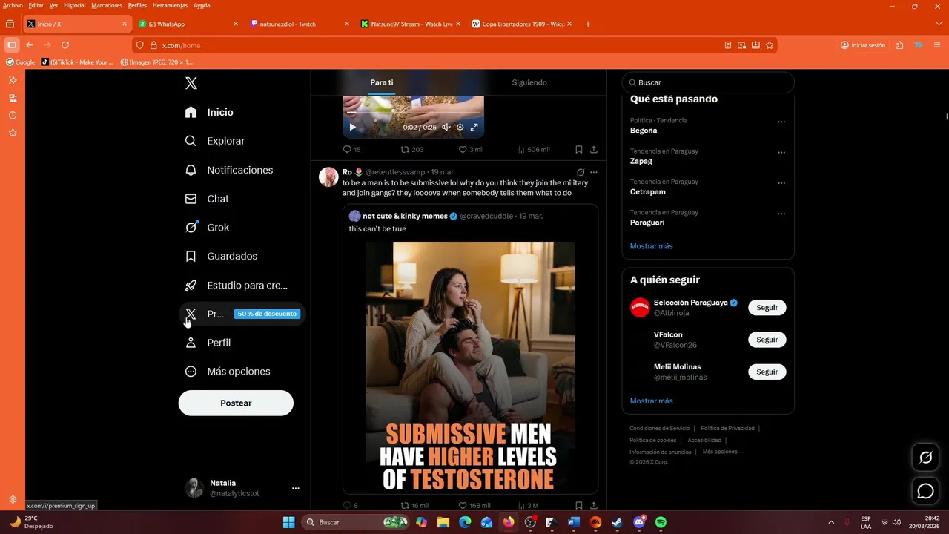This screenshot has height=534, width=949.
Task: Expand the video to fullscreen
Action: coord(474,128)
